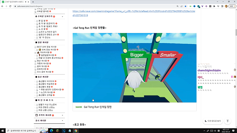Open the green extension icon in toolbar

tap(190, 6)
